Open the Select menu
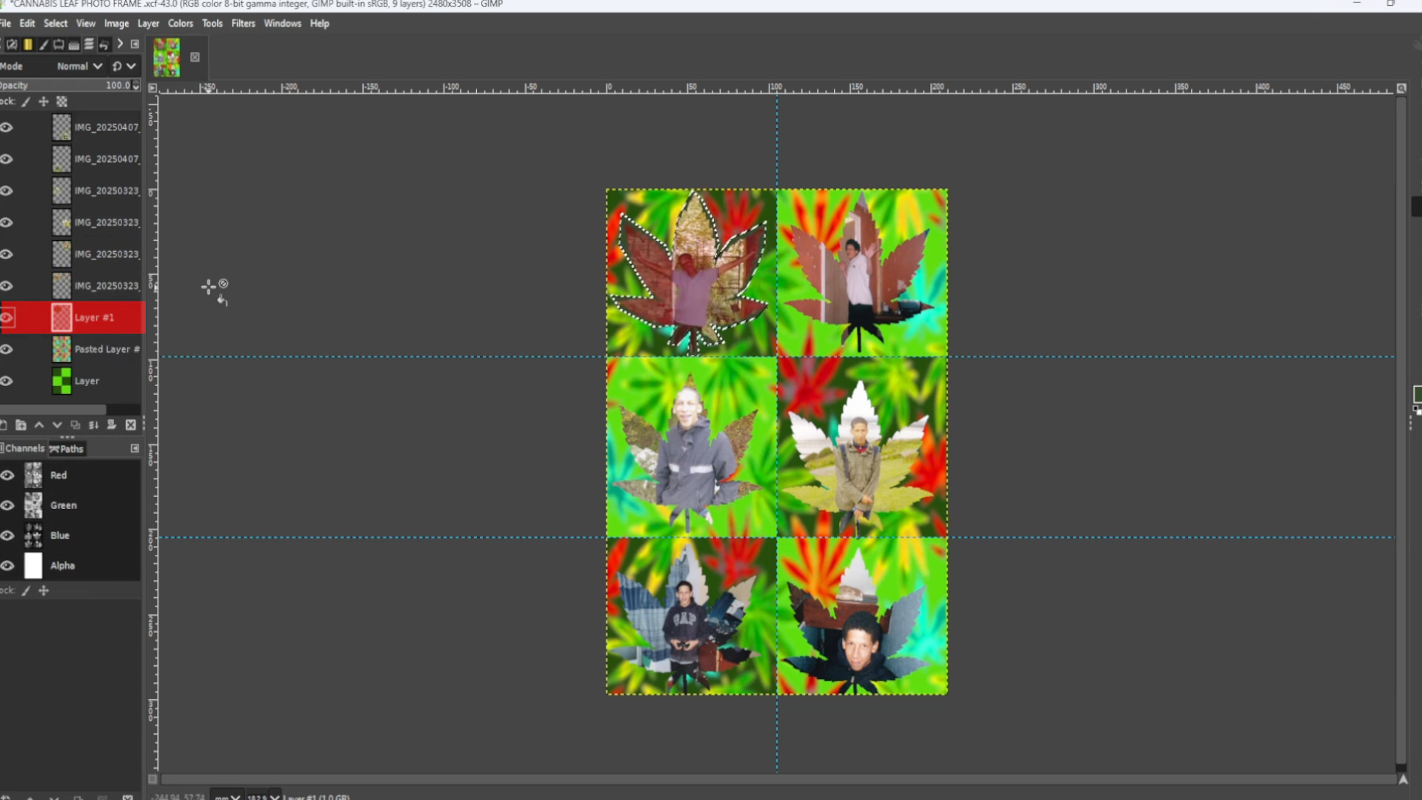1422x800 pixels. coord(56,23)
